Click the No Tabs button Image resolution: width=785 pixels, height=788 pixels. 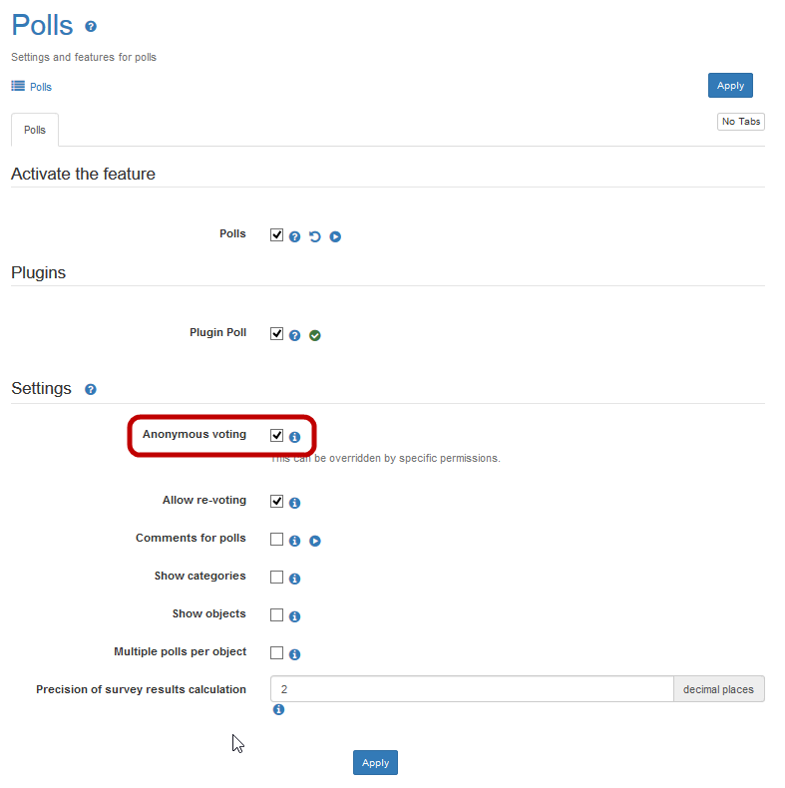point(740,122)
